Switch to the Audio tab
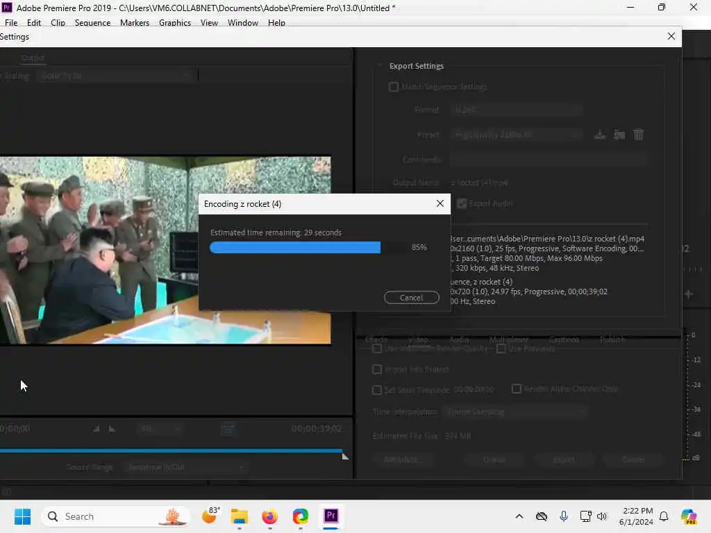Viewport: 711px width, 533px height. coord(459,339)
